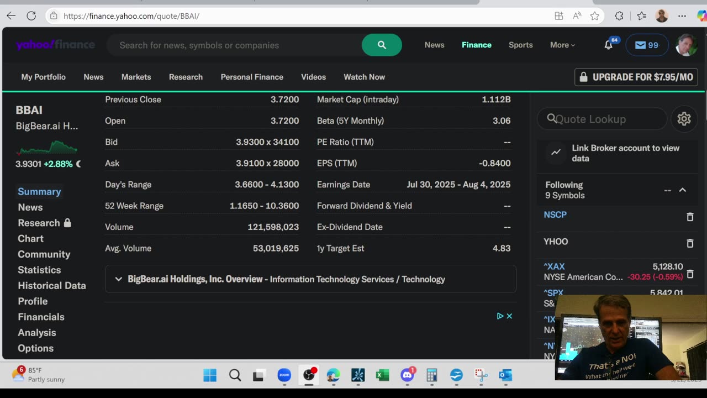Open the Community sidebar section
This screenshot has width=707, height=398.
pyautogui.click(x=44, y=254)
